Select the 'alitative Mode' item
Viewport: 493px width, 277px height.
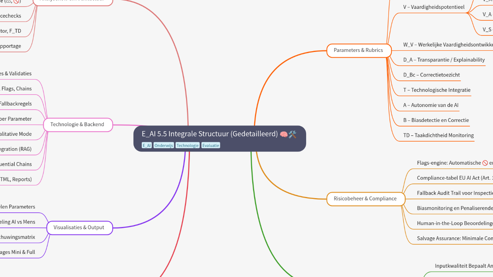click(x=16, y=134)
